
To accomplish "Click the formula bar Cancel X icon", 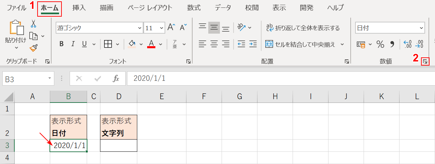I will 79,79.
